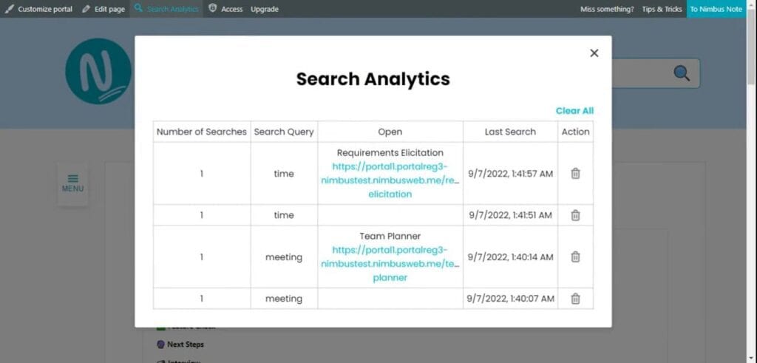Delete the 1:41:57 AM time search row
Image resolution: width=757 pixels, height=363 pixels.
[575, 173]
